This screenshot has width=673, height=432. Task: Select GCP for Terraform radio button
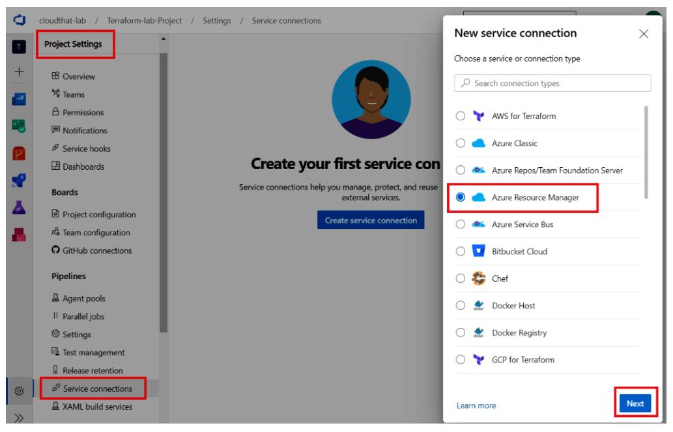click(x=460, y=360)
